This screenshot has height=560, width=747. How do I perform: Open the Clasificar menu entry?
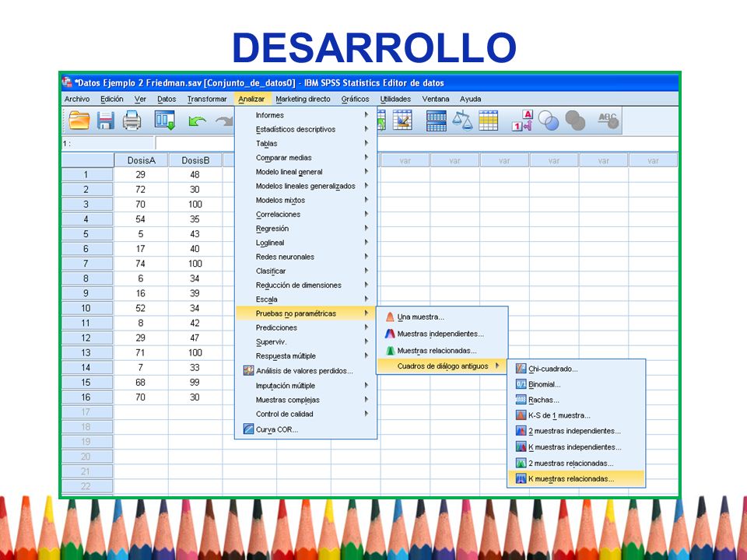click(x=306, y=271)
